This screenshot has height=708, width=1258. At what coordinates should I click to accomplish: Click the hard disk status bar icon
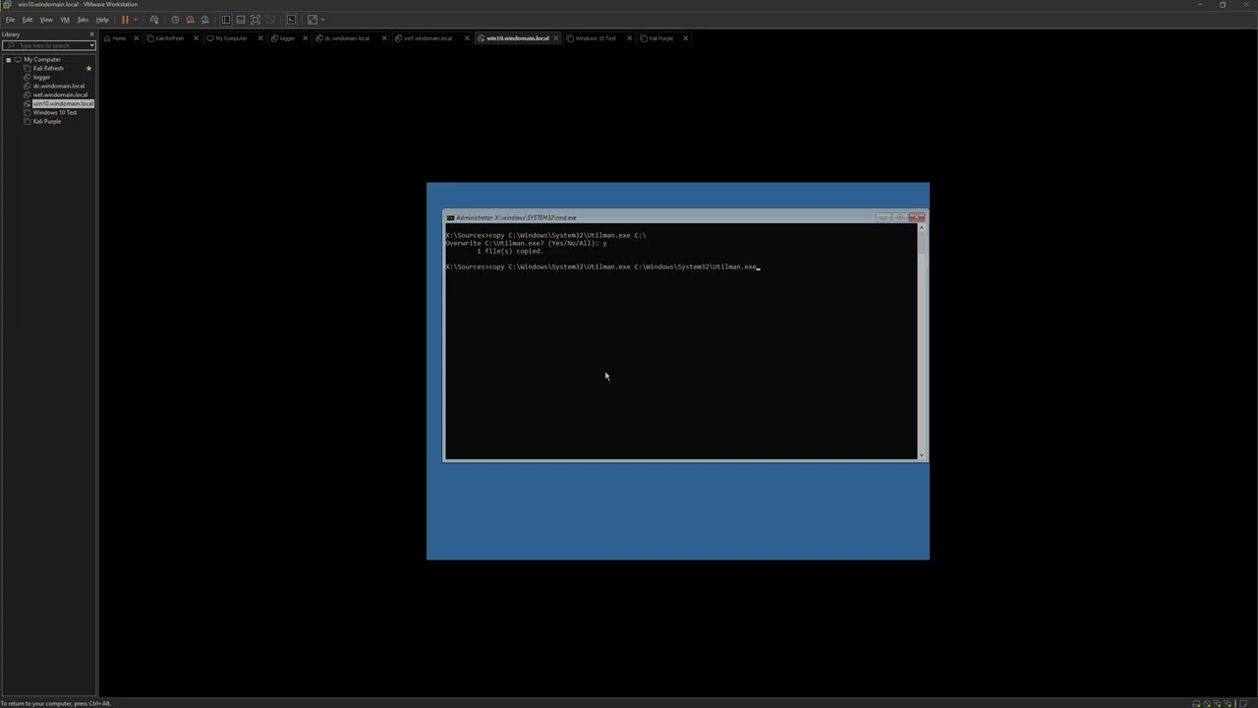point(1196,704)
